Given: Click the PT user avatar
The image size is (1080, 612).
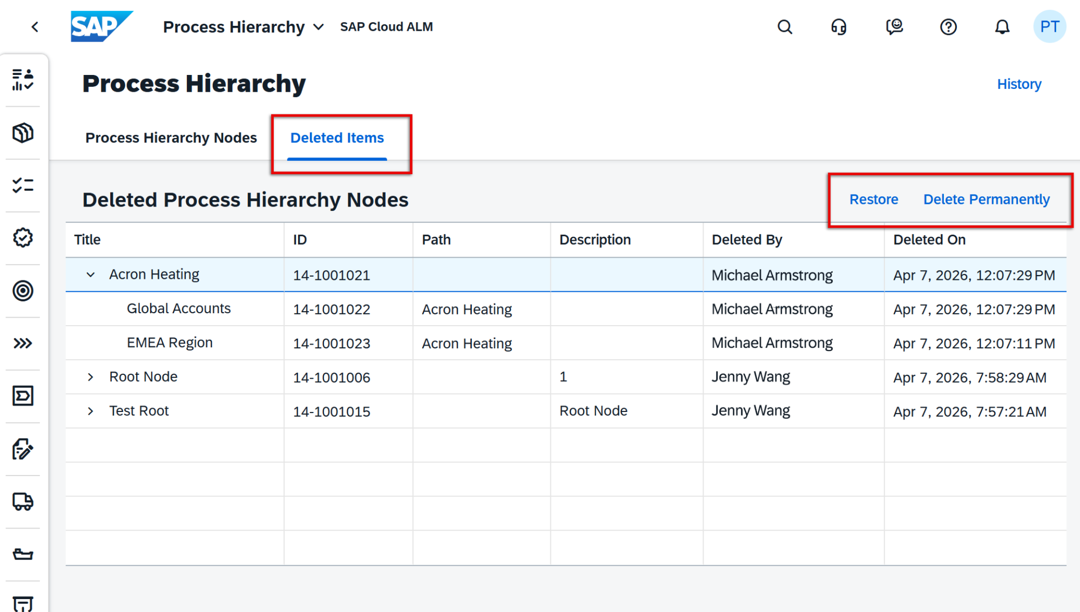Looking at the screenshot, I should (x=1049, y=27).
